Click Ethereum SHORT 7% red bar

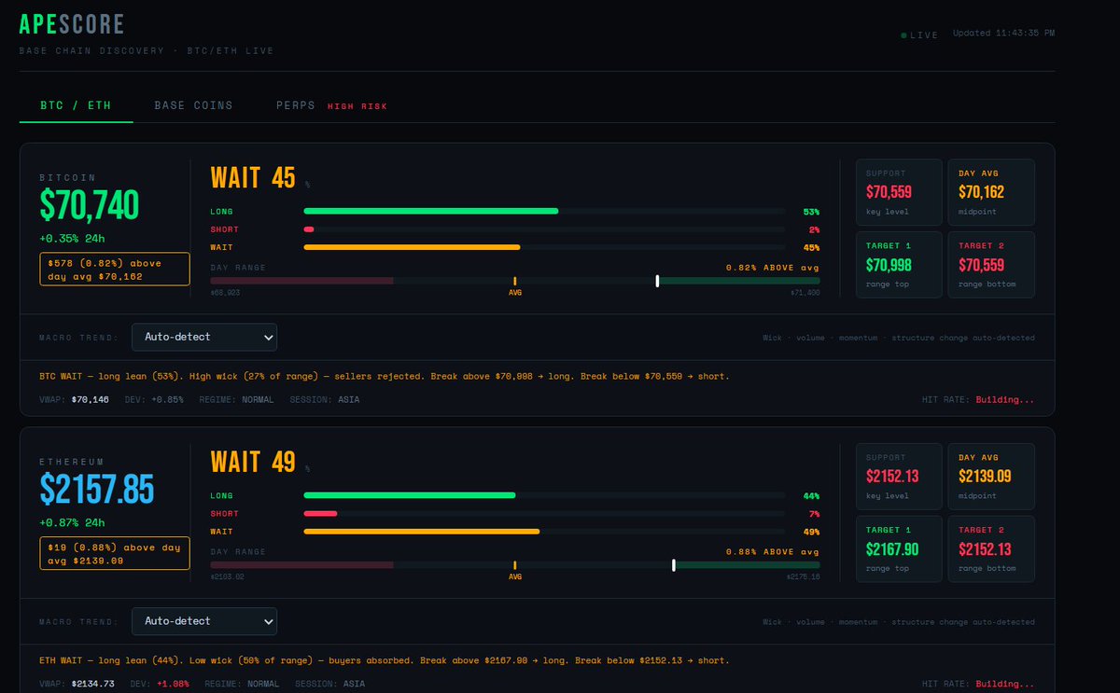point(320,514)
